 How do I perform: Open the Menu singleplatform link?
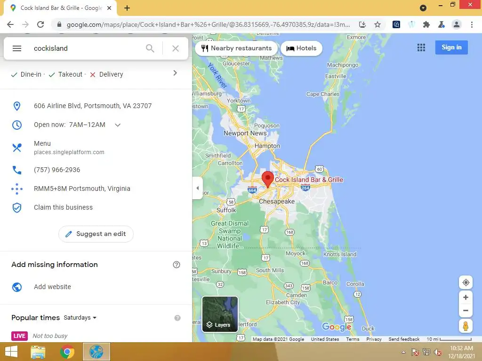click(x=69, y=148)
